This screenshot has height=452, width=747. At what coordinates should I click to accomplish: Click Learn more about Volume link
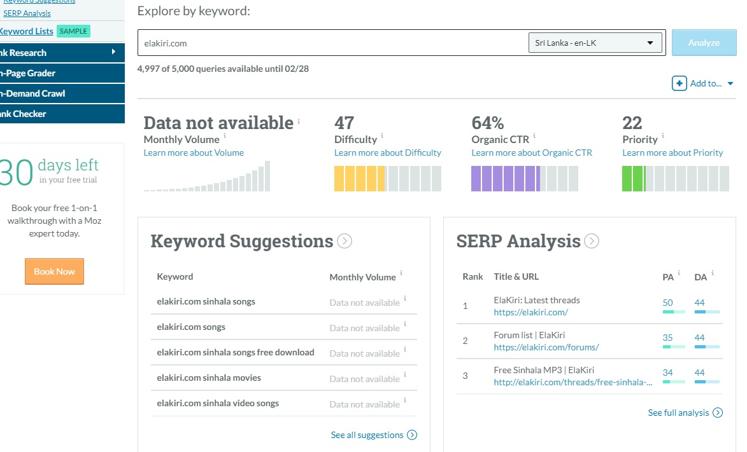pos(194,153)
